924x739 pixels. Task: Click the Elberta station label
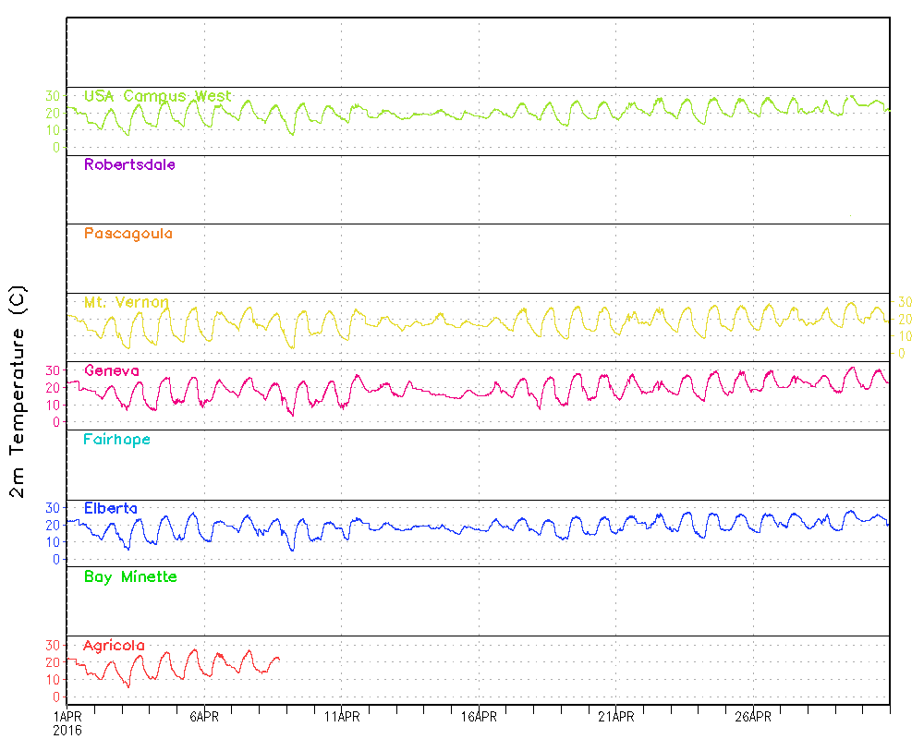tap(110, 508)
